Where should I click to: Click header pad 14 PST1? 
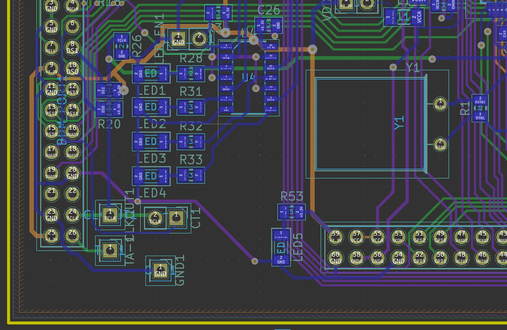(x=72, y=110)
